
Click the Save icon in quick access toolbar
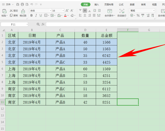click(18, 4)
